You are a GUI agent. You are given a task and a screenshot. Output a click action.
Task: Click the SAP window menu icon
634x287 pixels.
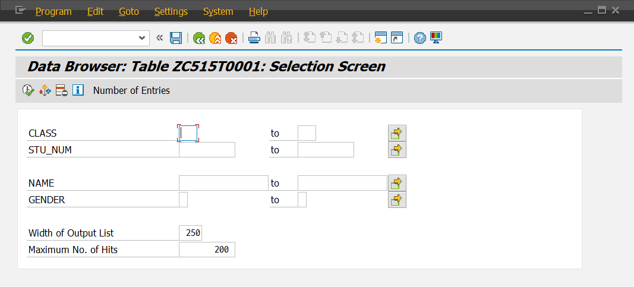pos(21,11)
